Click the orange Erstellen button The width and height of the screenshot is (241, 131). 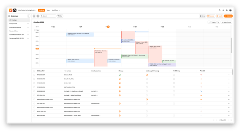(x=228, y=16)
